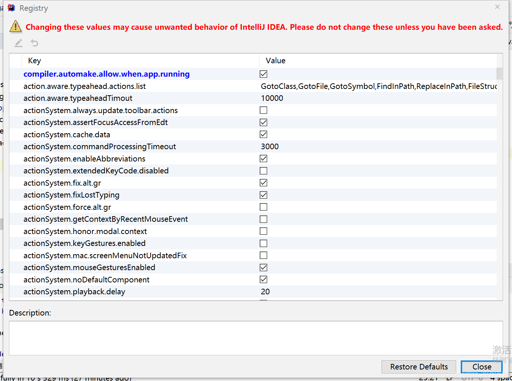This screenshot has width=512, height=381.
Task: Uncheck actionSystem.fixLostTyping checkbox
Action: [x=263, y=195]
